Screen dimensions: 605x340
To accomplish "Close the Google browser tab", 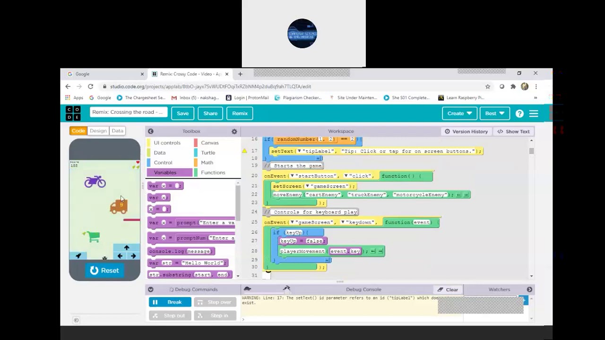I will 142,74.
